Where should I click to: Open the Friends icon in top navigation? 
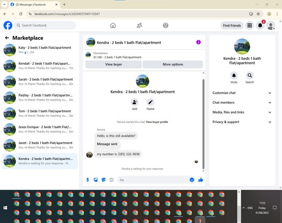coord(139,25)
